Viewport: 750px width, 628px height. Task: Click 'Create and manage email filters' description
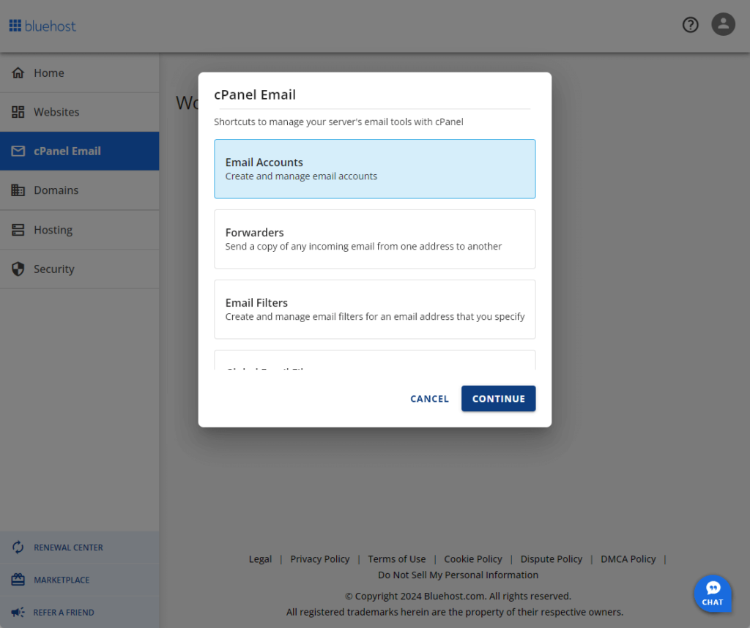tap(375, 317)
